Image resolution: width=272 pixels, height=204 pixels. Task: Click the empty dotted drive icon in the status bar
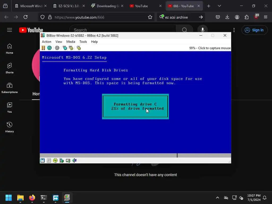tap(49, 160)
